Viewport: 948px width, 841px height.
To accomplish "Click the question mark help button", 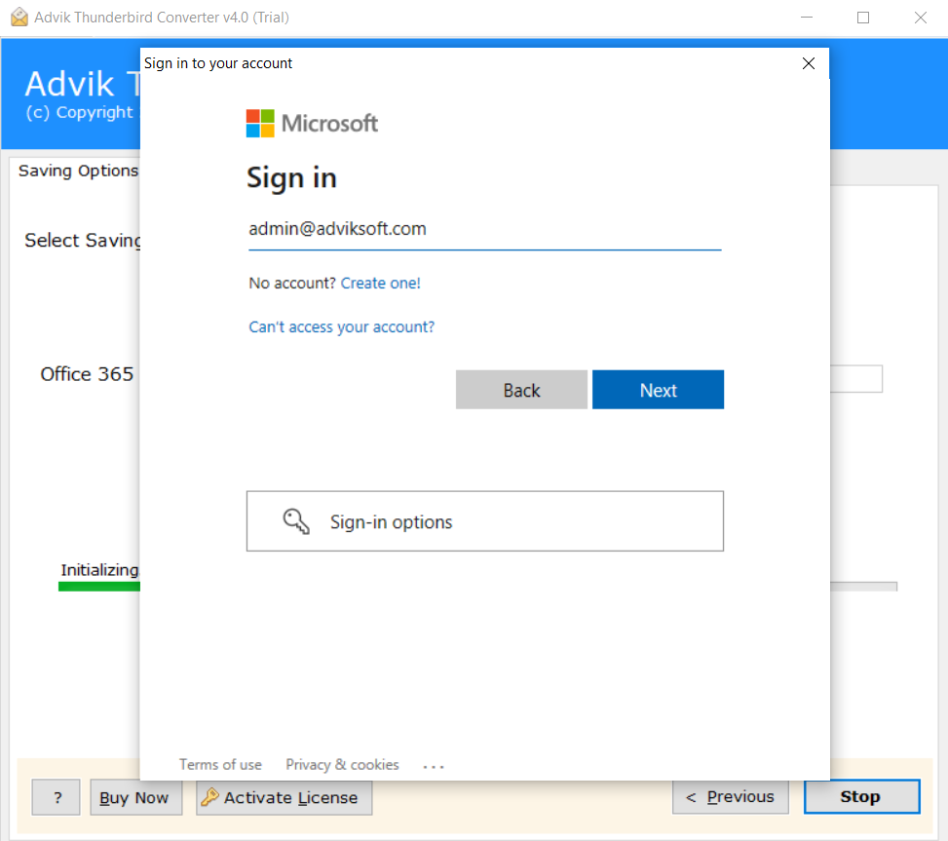I will [57, 797].
